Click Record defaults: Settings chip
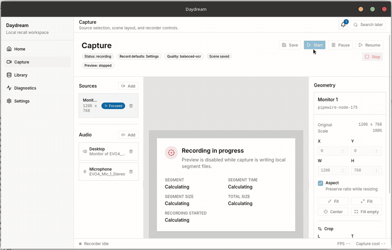This screenshot has width=392, height=250. pos(139,56)
